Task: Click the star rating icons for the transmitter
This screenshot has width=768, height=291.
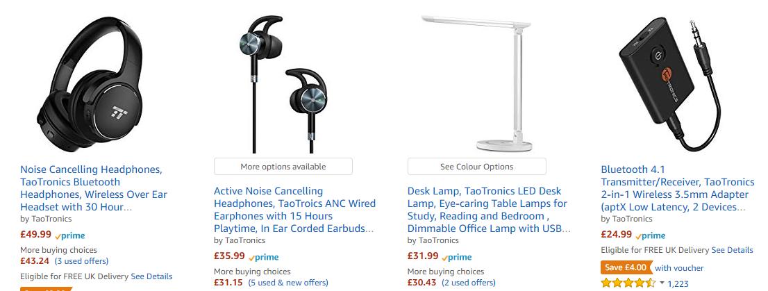Action: [x=628, y=283]
